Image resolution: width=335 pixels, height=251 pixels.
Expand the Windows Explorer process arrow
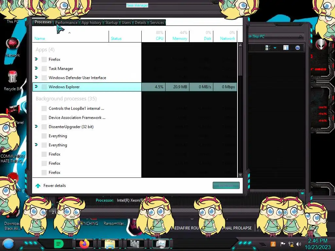tap(36, 87)
